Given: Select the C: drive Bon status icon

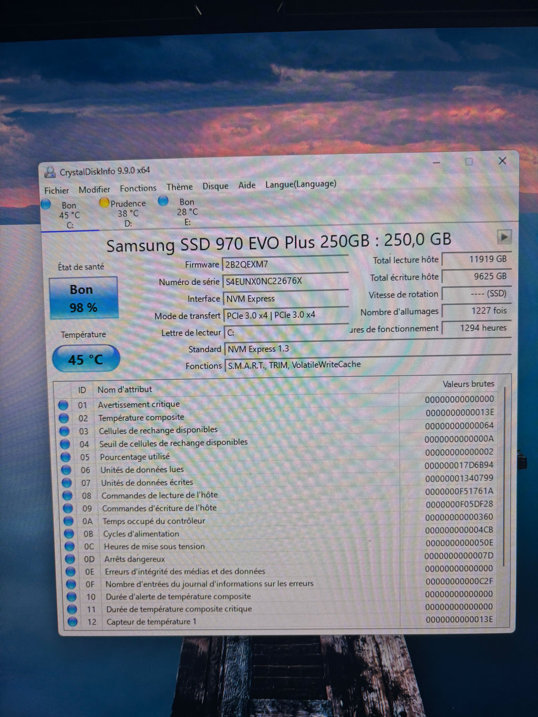Looking at the screenshot, I should [46, 204].
